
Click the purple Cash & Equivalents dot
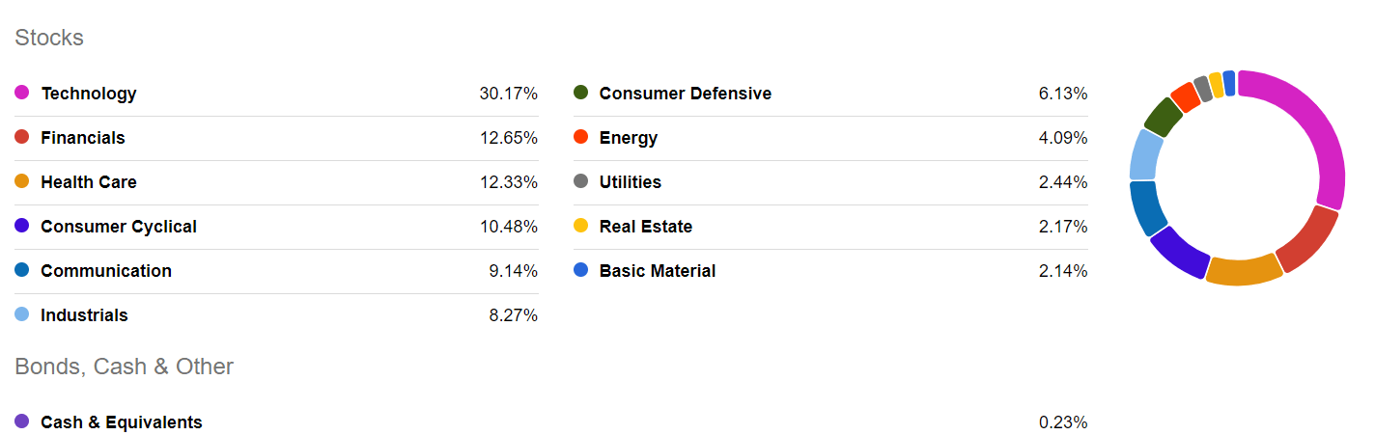click(22, 421)
